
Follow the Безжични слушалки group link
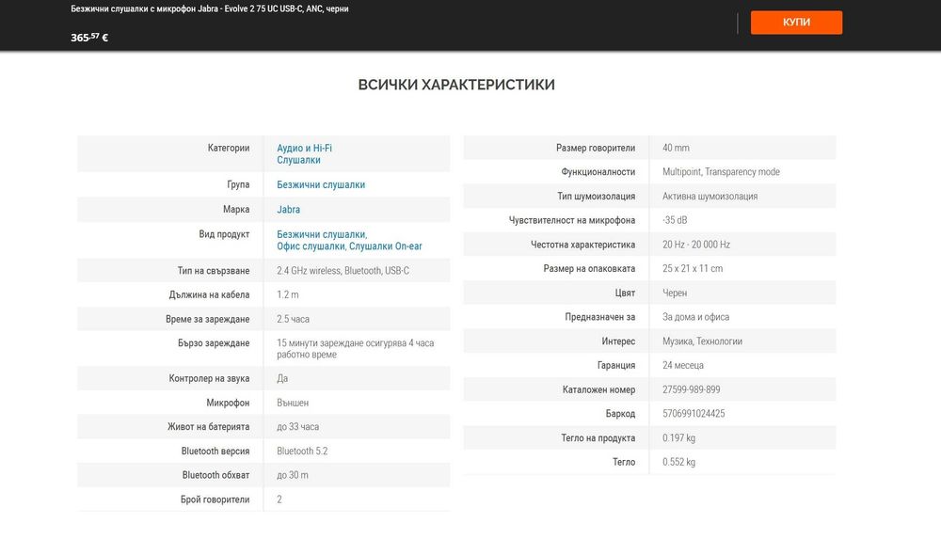pyautogui.click(x=321, y=184)
